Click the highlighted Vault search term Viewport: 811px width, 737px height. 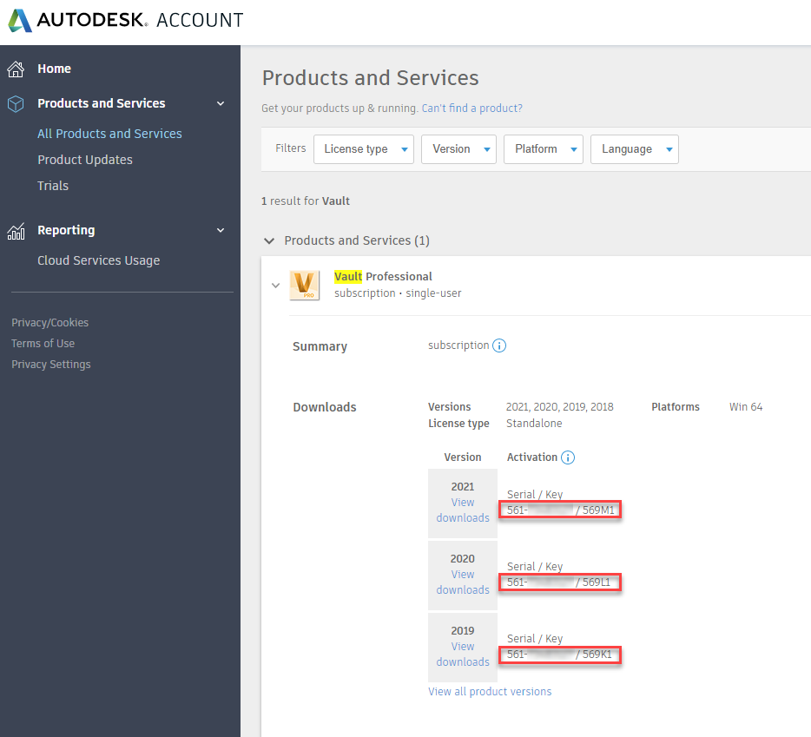(x=347, y=276)
